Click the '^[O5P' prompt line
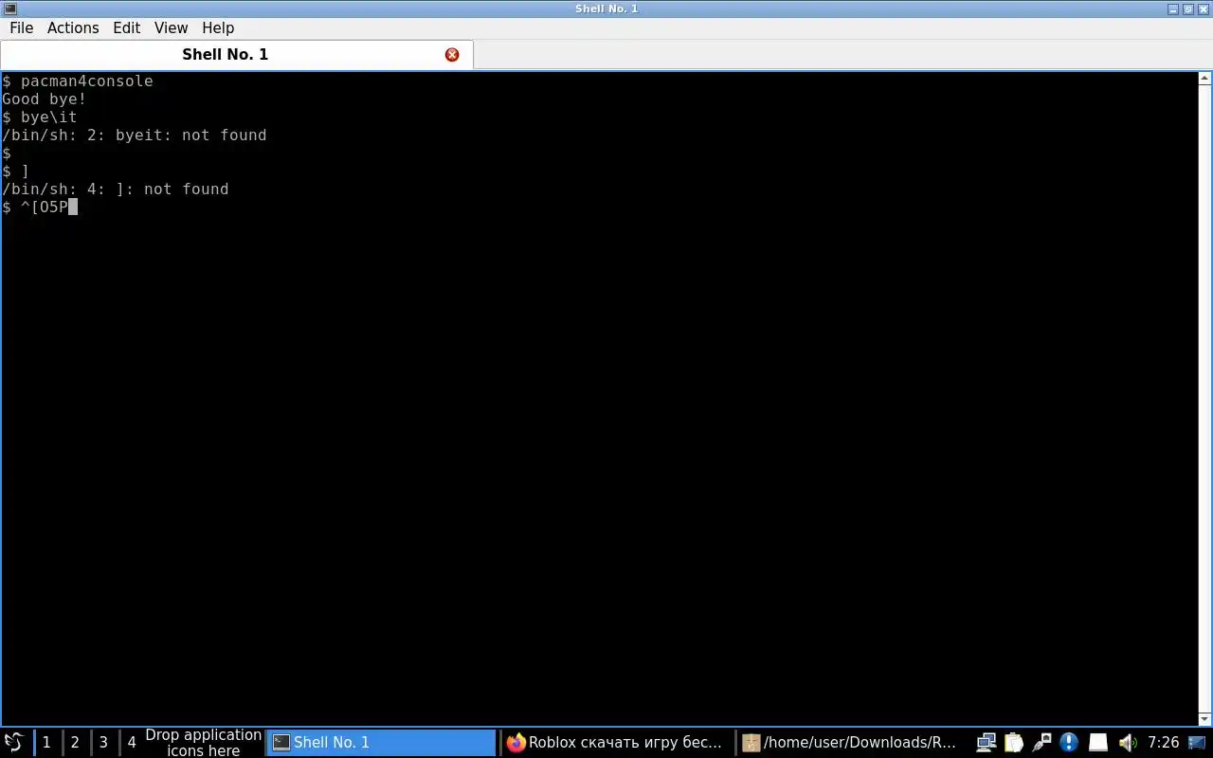Image resolution: width=1213 pixels, height=758 pixels. tap(40, 208)
